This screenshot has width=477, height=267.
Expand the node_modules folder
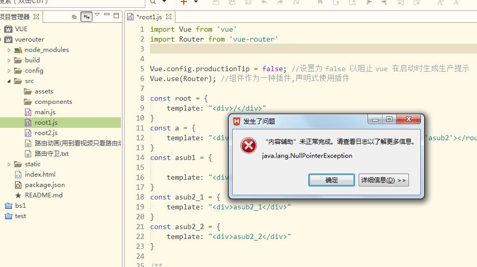click(9, 50)
